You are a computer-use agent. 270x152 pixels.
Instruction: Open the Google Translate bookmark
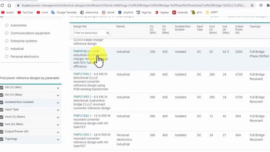tap(64, 12)
